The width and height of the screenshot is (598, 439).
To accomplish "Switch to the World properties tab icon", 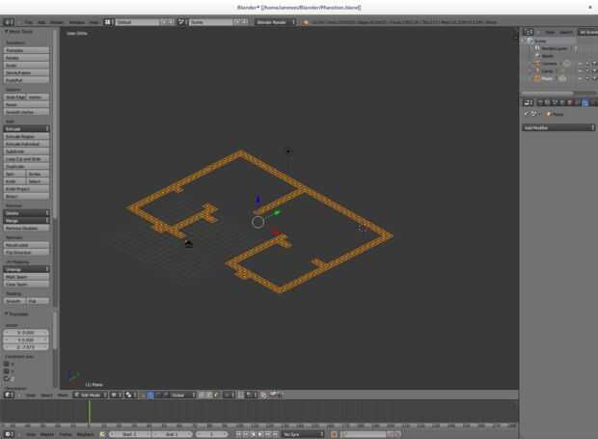I will tap(562, 102).
